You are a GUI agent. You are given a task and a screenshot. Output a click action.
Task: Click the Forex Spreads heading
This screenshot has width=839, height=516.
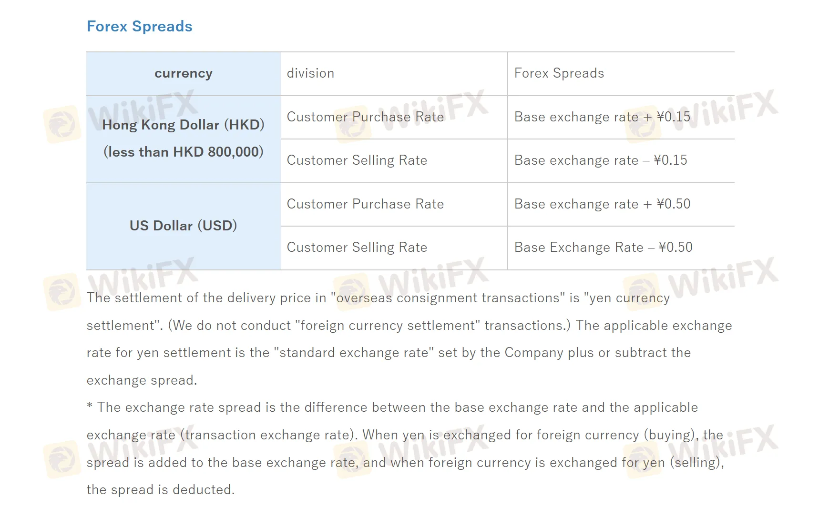click(x=139, y=26)
